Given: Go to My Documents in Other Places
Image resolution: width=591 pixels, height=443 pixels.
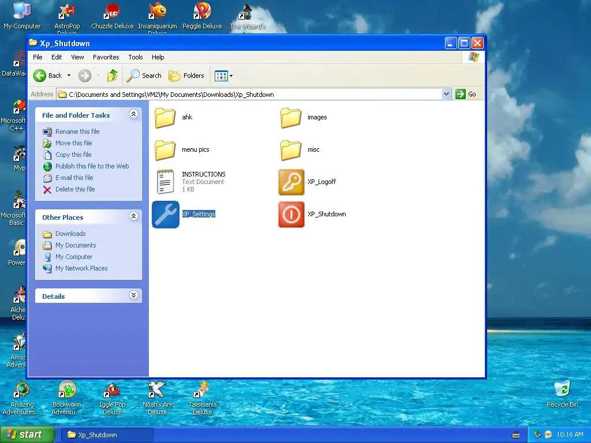Looking at the screenshot, I should pos(76,245).
